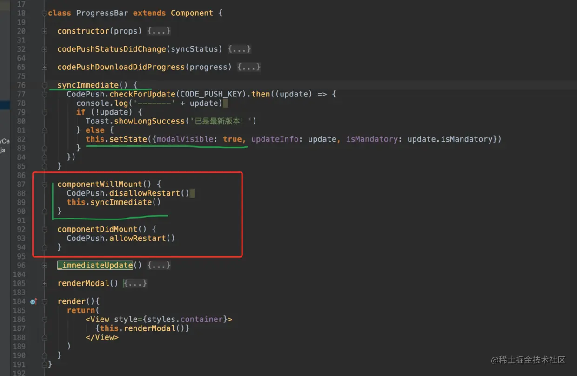This screenshot has width=577, height=376.
Task: Click the render method name on line 184
Action: (72, 301)
